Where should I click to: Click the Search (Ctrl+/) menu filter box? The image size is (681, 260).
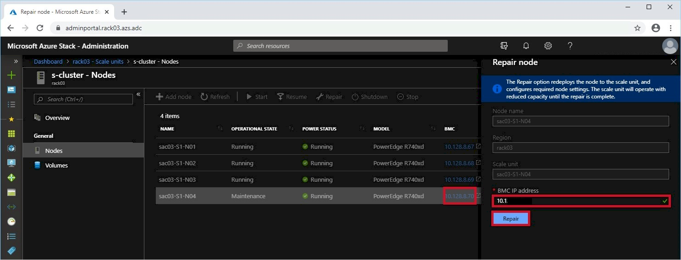click(83, 99)
